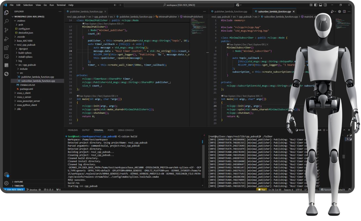Click the SSH: ROS_SPACE remote indicator
The width and height of the screenshot is (361, 221).
coord(14,190)
